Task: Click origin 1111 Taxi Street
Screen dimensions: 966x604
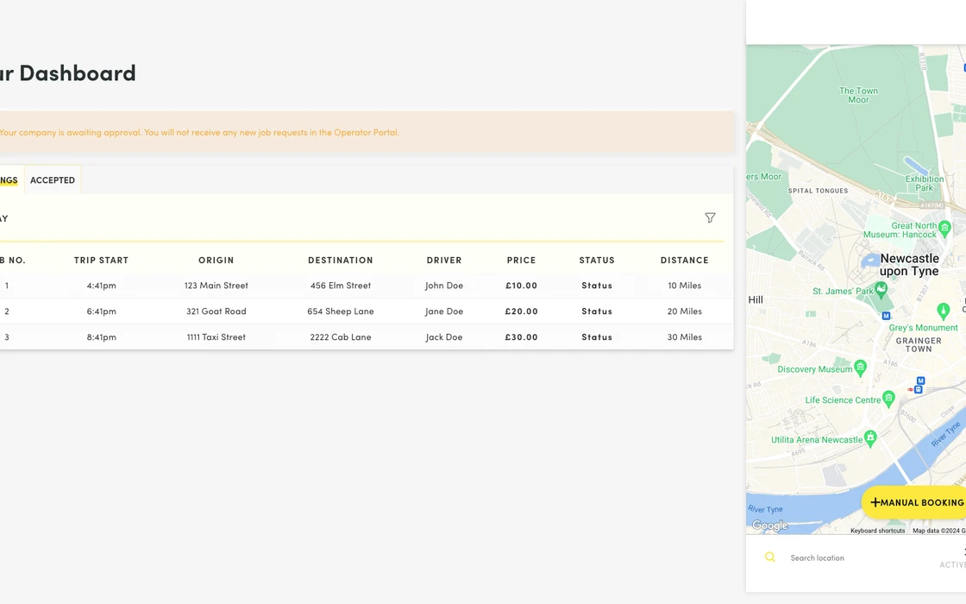Action: tap(216, 337)
